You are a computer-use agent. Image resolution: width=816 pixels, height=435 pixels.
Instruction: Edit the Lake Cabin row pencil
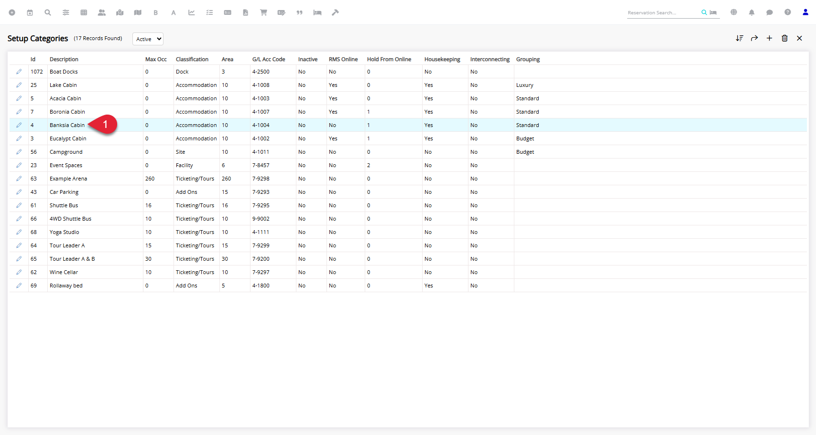point(19,85)
